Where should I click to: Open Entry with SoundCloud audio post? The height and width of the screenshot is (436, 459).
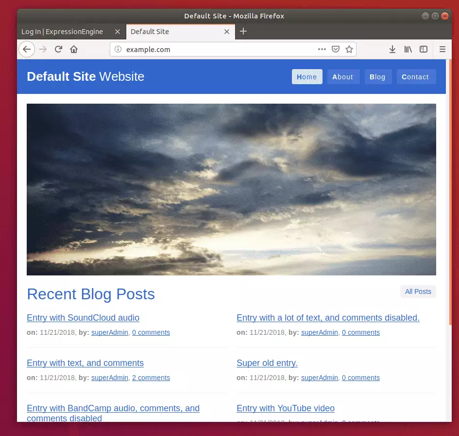[x=83, y=318]
